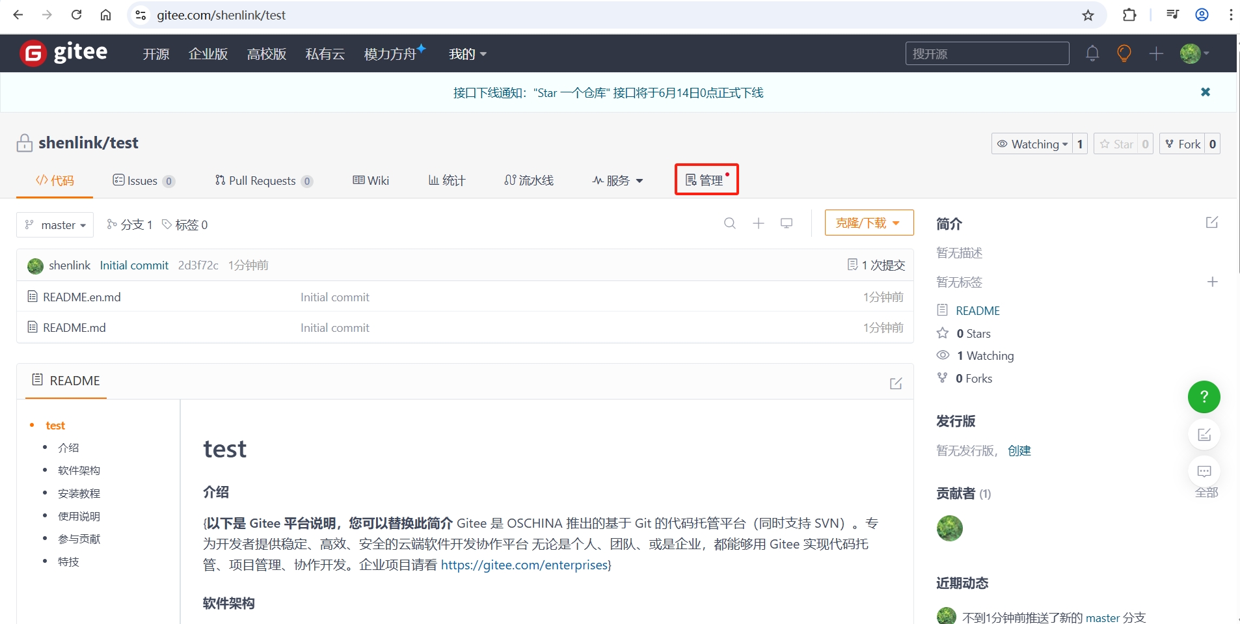1240x624 pixels.
Task: Click the lightbulb feedback icon
Action: (x=1124, y=53)
